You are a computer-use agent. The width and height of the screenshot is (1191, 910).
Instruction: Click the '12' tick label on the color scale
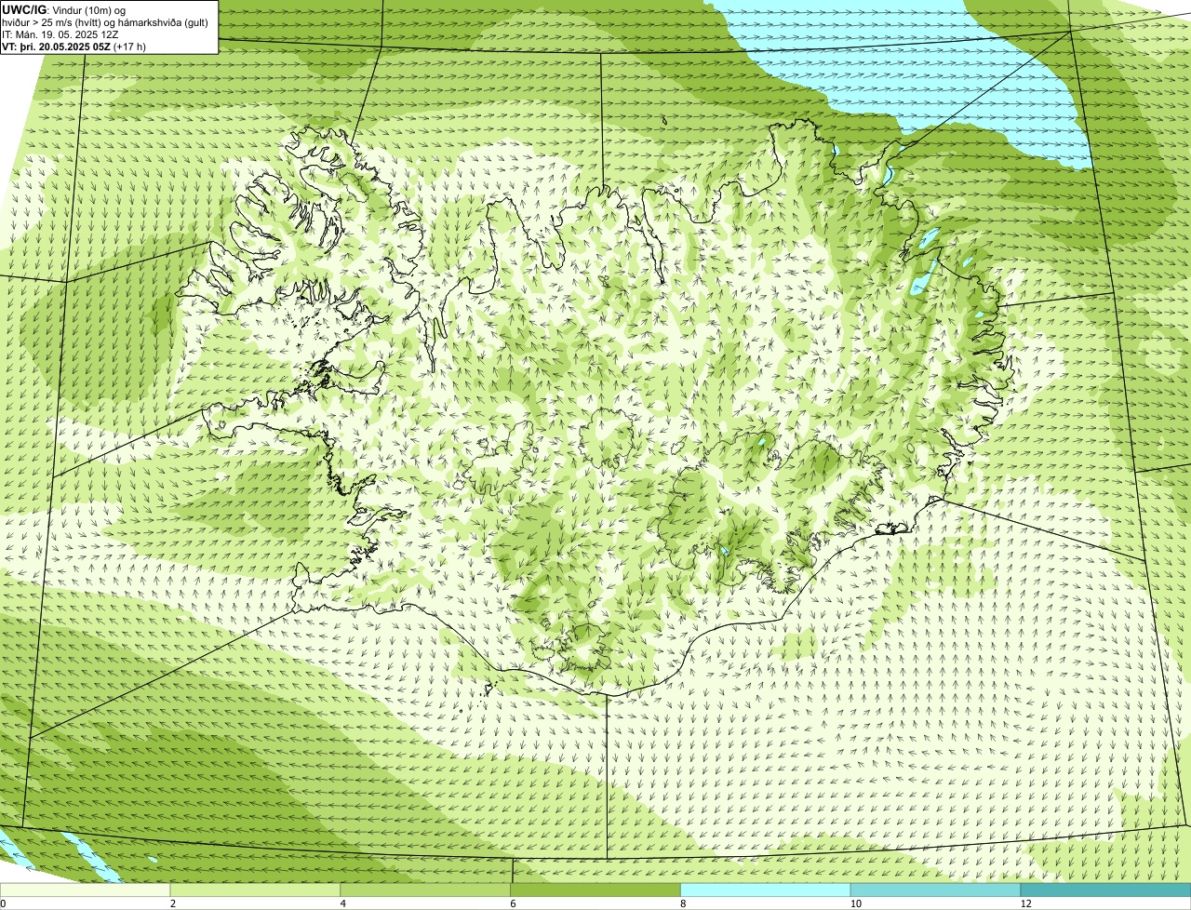click(1025, 903)
